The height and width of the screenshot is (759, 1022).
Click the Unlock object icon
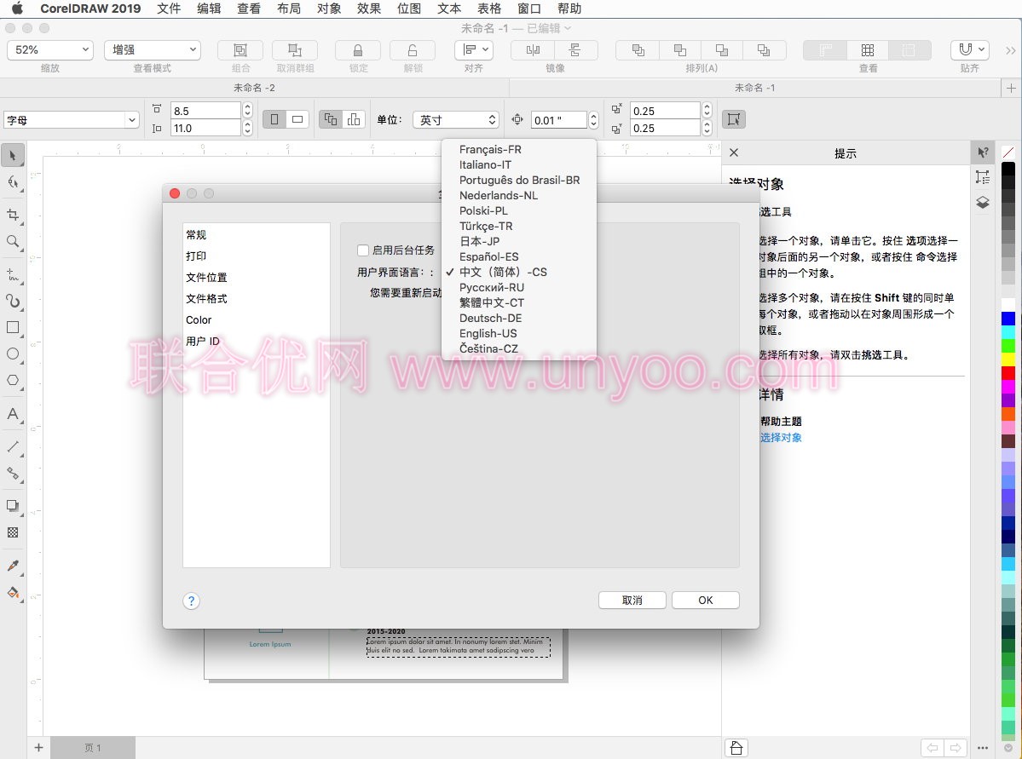pos(413,50)
